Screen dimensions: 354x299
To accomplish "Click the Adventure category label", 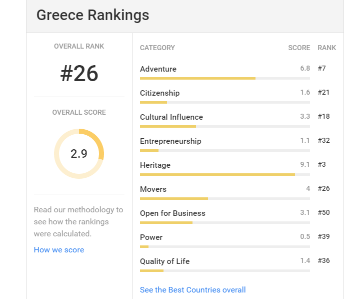I will (x=158, y=69).
